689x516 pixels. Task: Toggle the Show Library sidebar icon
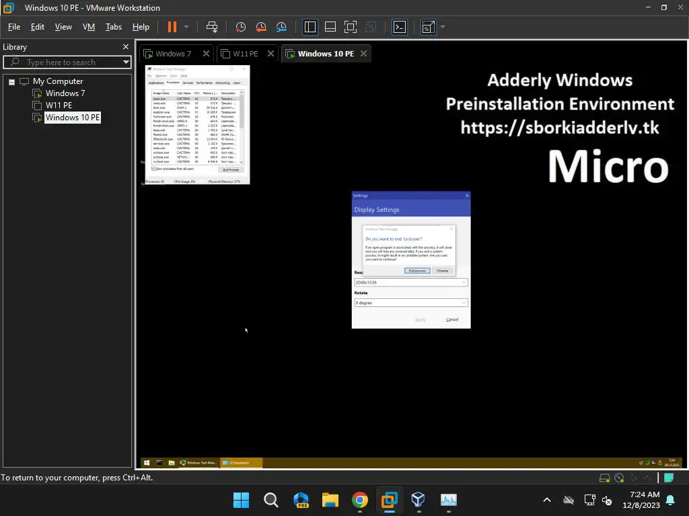pos(310,27)
